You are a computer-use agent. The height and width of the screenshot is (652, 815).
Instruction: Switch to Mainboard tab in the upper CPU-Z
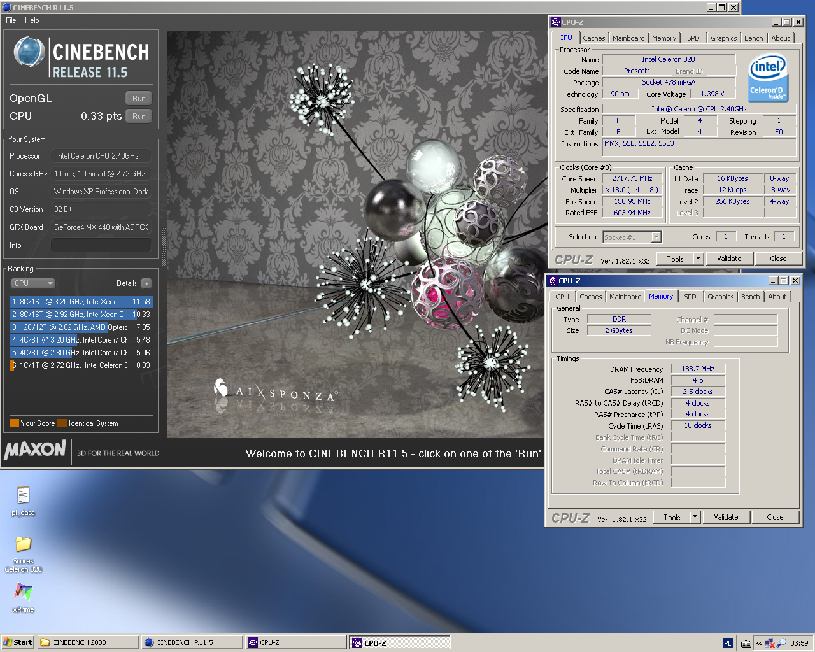(628, 38)
